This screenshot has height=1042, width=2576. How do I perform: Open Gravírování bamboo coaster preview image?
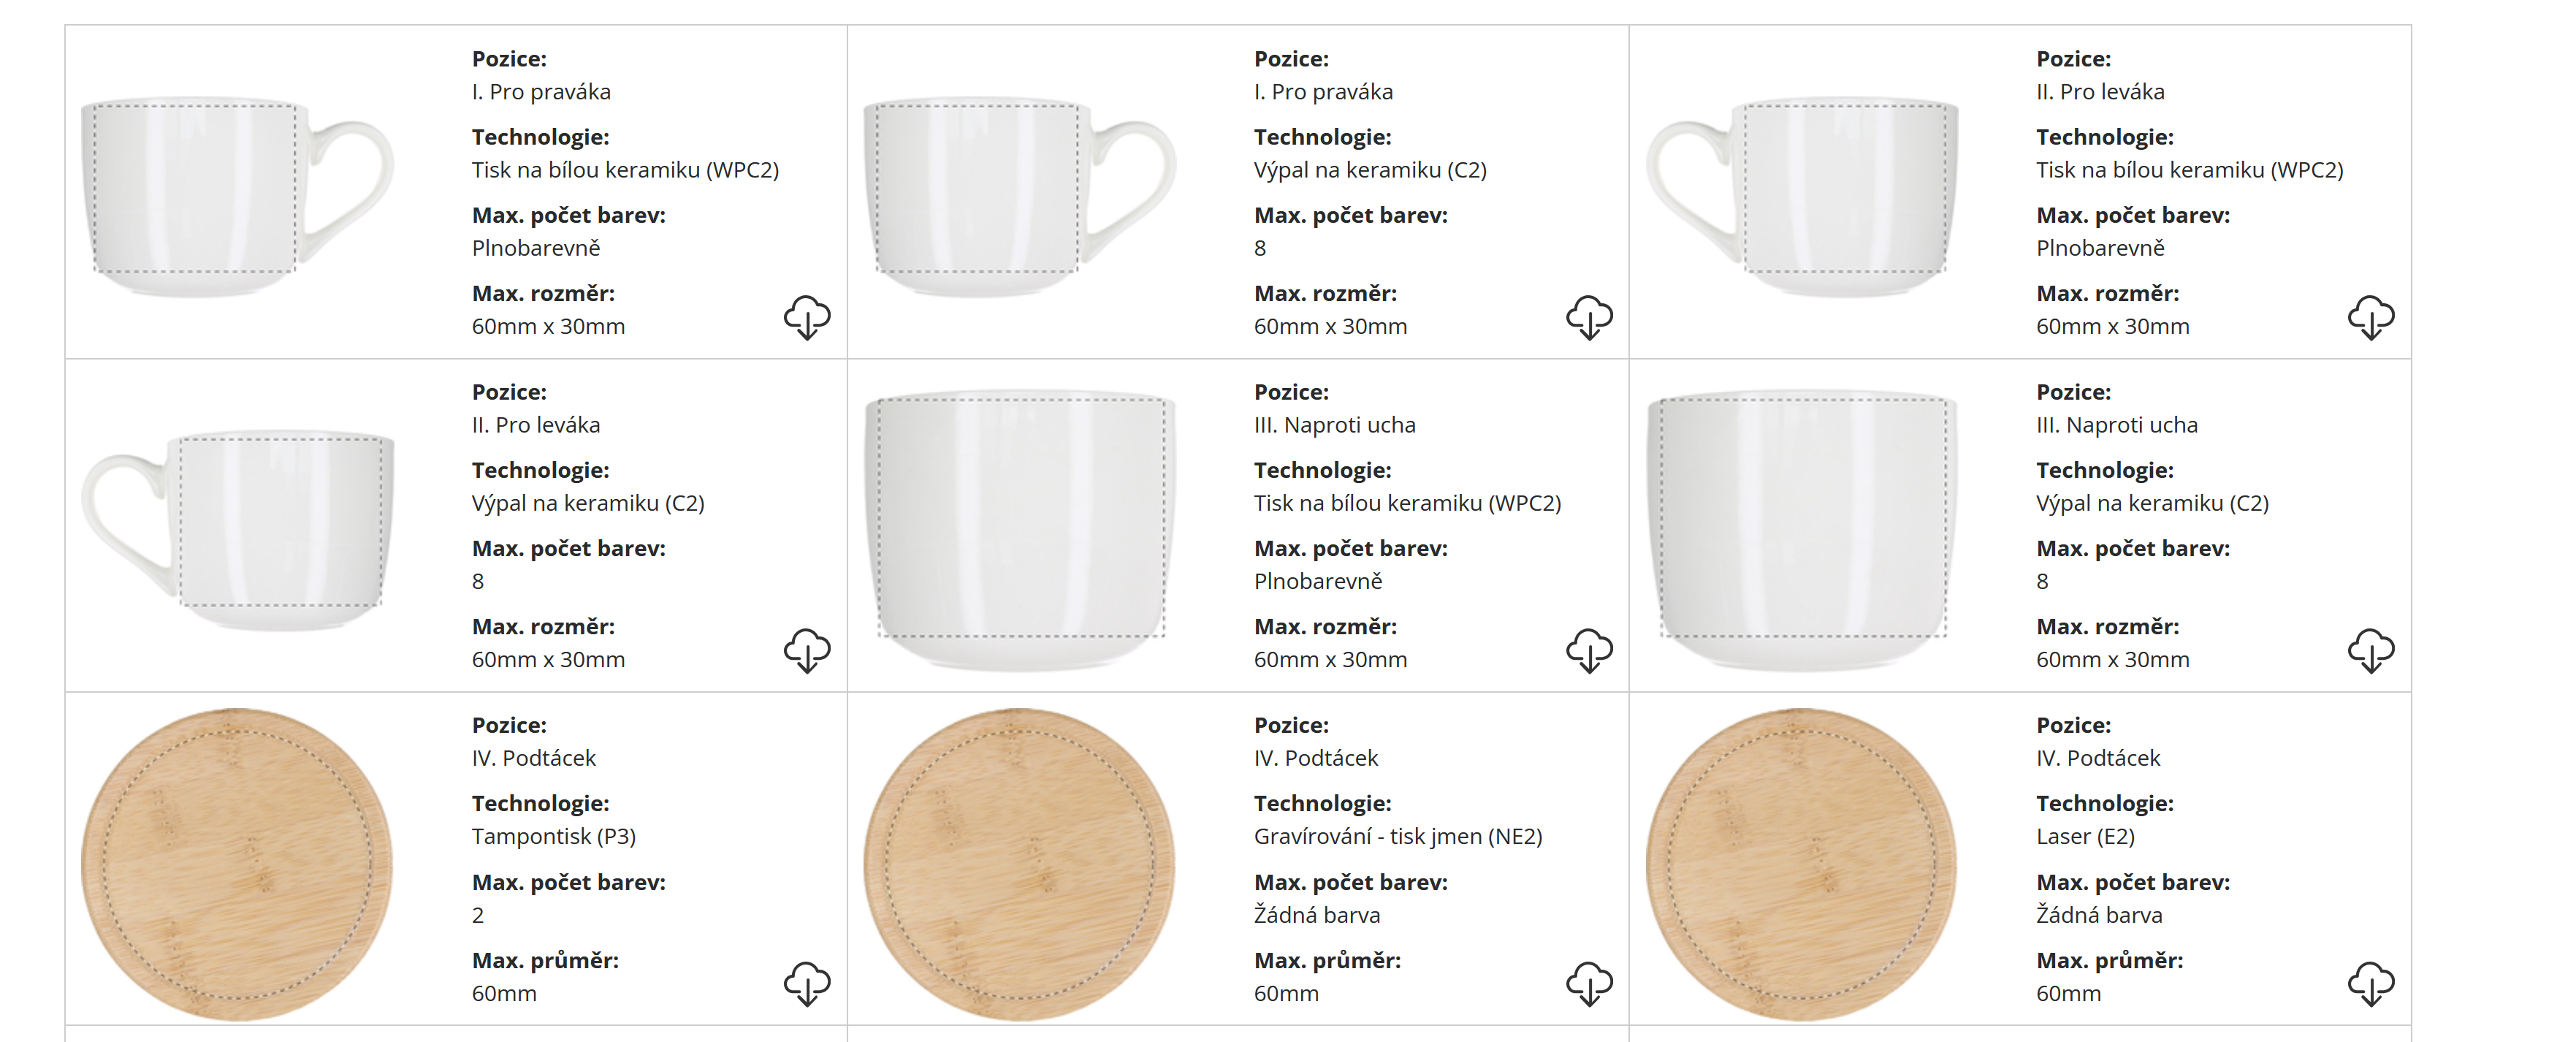(1019, 864)
